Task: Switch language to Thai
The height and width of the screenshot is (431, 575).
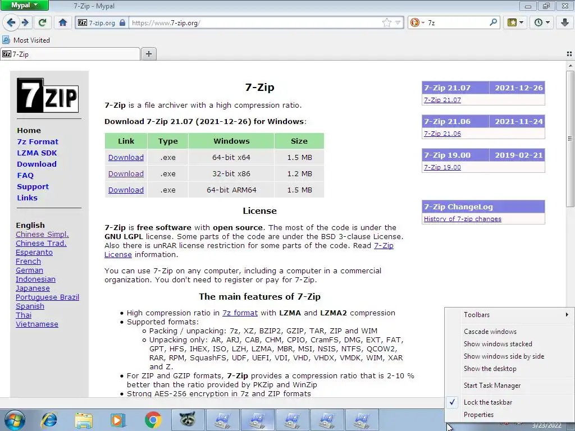Action: (24, 315)
